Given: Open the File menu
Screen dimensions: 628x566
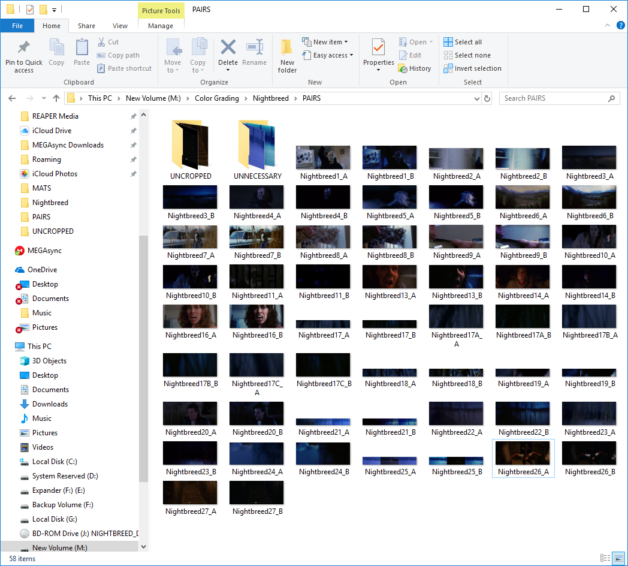Looking at the screenshot, I should pyautogui.click(x=17, y=26).
